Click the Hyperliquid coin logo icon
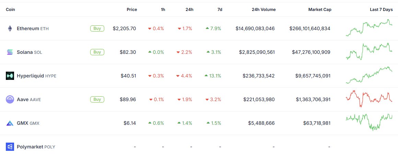Screen dimensions: 398x157 pyautogui.click(x=10, y=76)
